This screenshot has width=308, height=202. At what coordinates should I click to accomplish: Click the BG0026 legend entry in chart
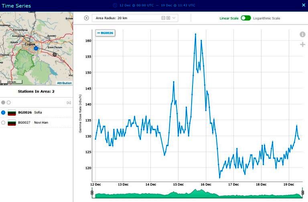tap(105, 33)
